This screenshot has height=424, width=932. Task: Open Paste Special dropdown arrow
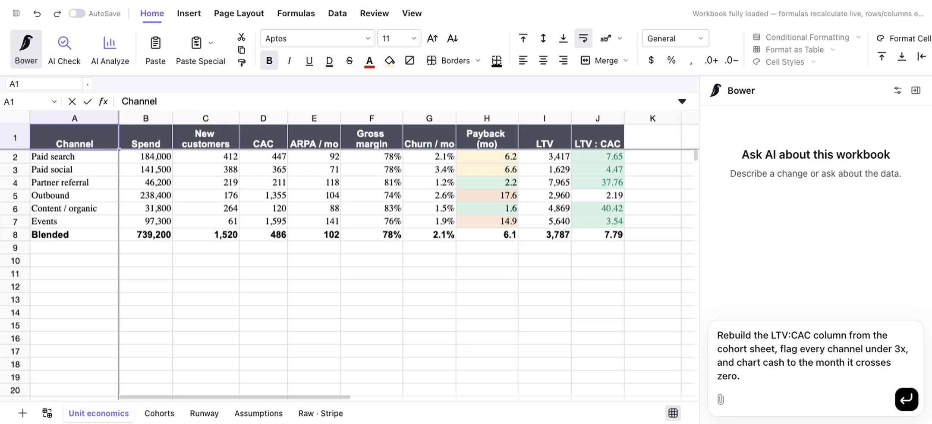211,43
